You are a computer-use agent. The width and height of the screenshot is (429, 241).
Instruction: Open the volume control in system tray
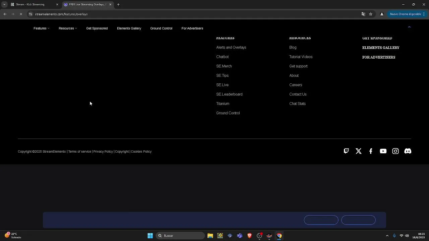(407, 236)
